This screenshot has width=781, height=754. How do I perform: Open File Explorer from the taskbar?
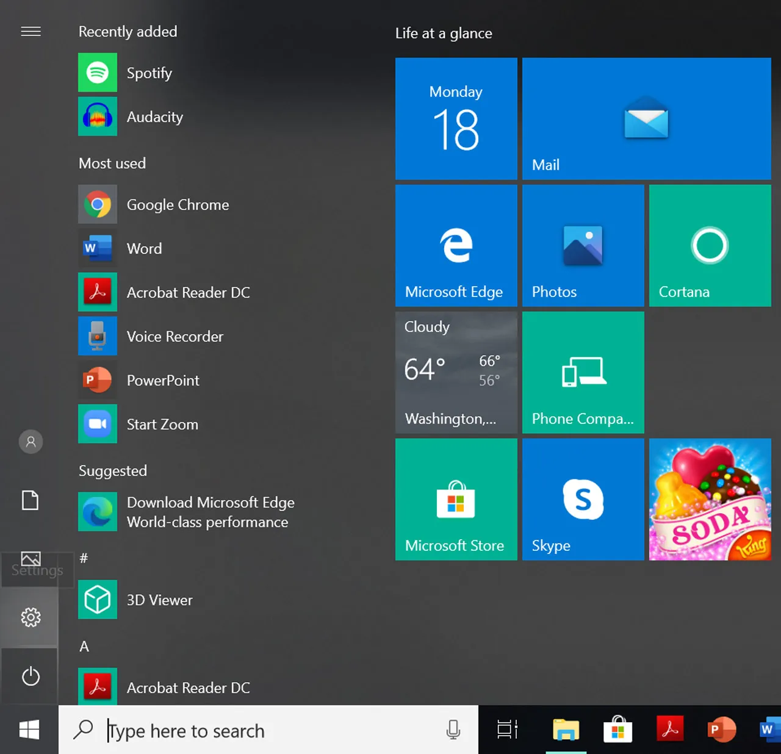[565, 730]
